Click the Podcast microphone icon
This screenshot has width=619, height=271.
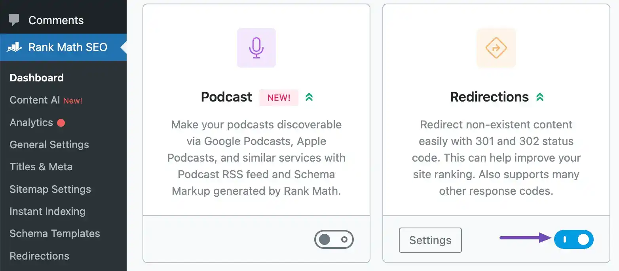(x=256, y=48)
